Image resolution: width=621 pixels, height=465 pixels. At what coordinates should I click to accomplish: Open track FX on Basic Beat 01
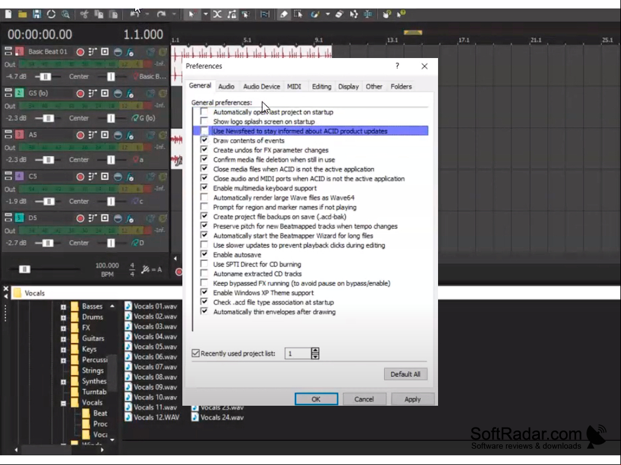[x=130, y=52]
